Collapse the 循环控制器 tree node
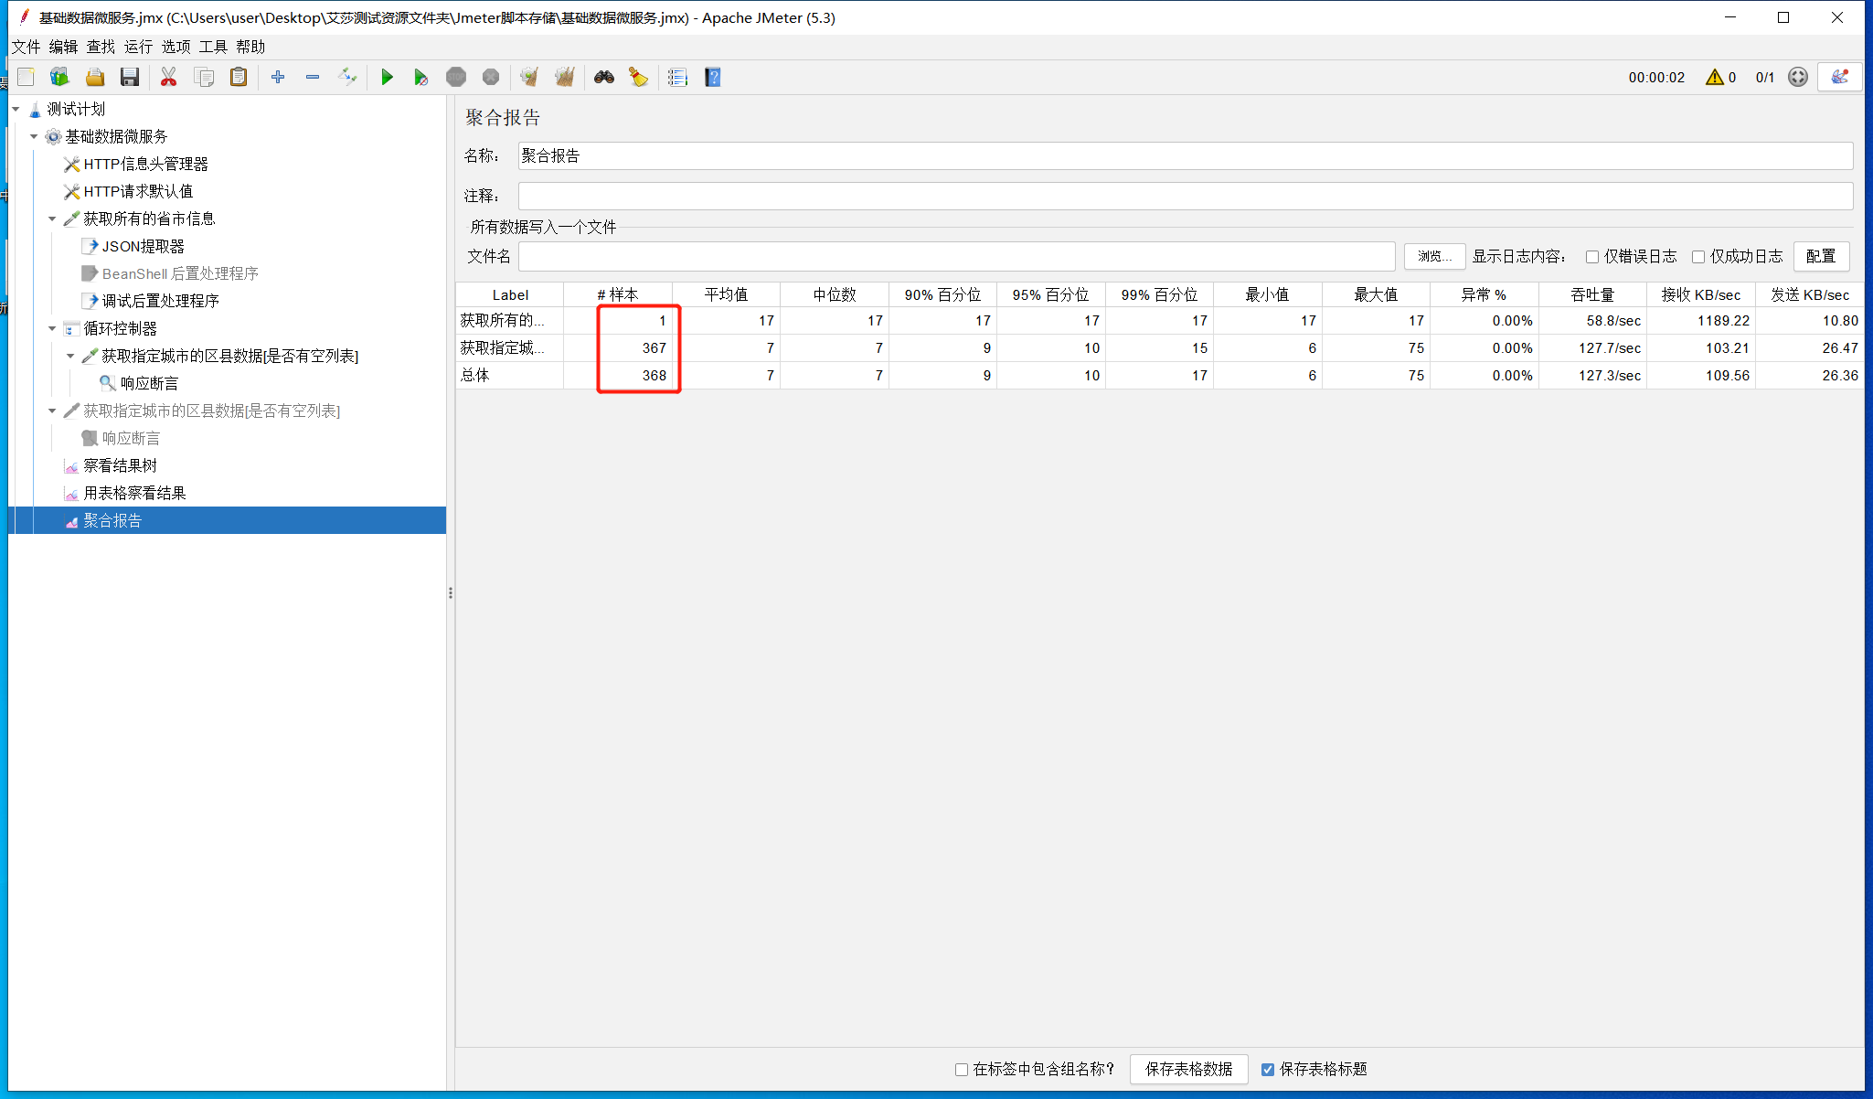The width and height of the screenshot is (1873, 1099). pyautogui.click(x=52, y=328)
